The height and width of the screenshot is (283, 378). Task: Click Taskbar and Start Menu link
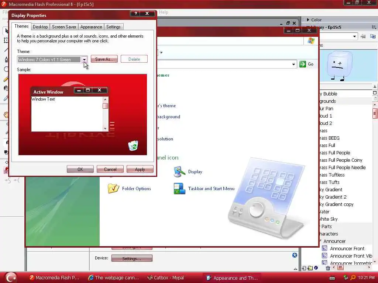click(x=211, y=188)
